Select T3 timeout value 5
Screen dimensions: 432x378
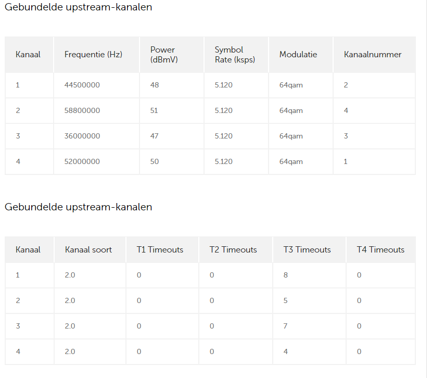tap(285, 300)
